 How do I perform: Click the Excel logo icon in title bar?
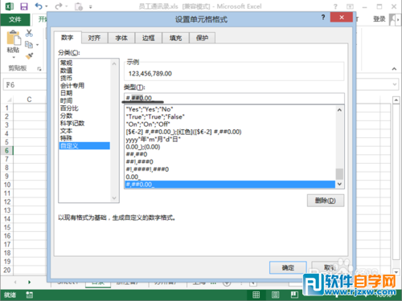pos(10,6)
